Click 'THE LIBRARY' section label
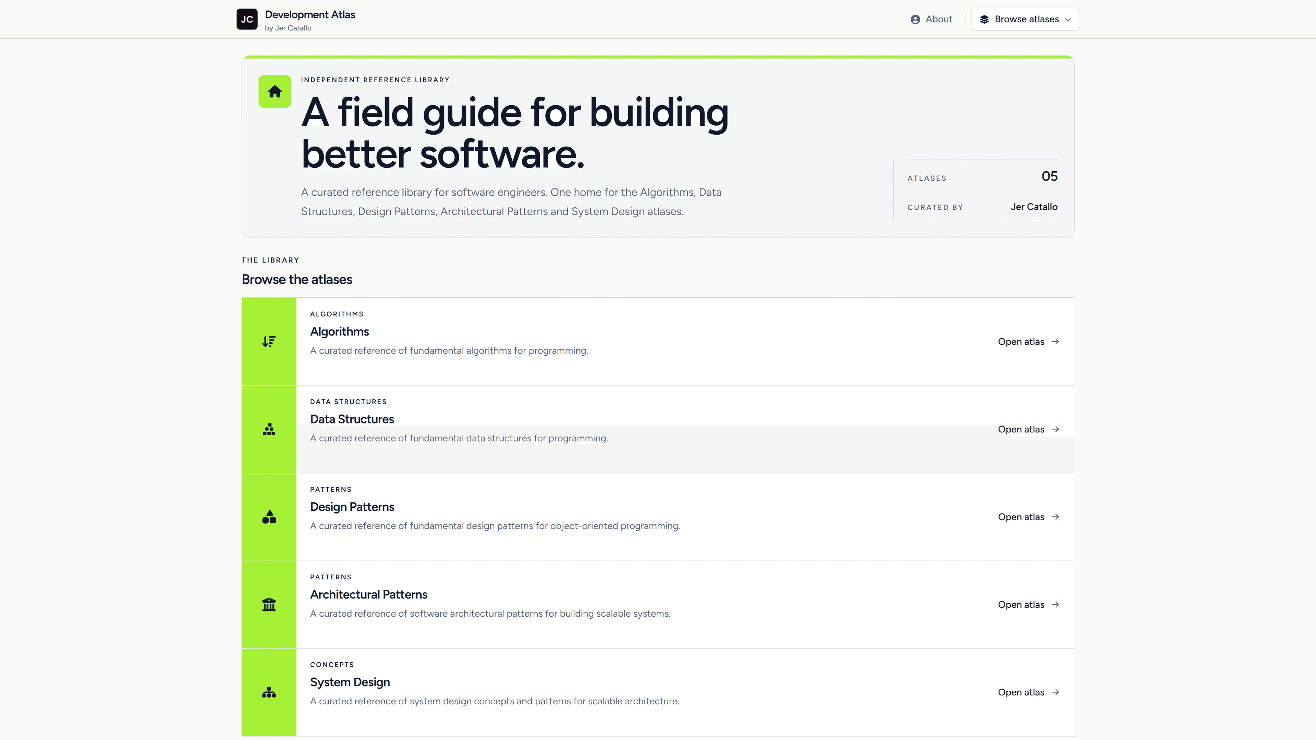The width and height of the screenshot is (1316, 740). [270, 260]
